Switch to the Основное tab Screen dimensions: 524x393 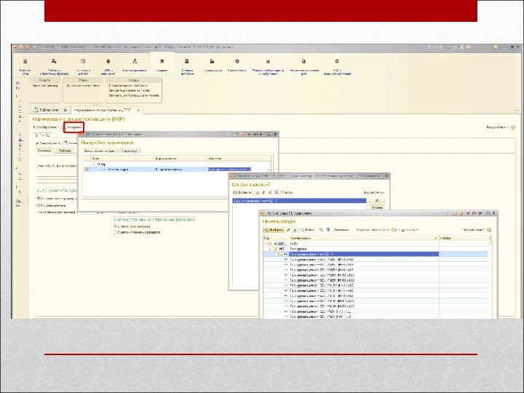pyautogui.click(x=44, y=151)
